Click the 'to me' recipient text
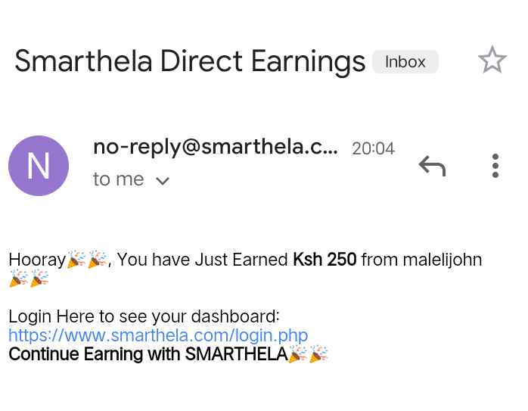 point(118,179)
